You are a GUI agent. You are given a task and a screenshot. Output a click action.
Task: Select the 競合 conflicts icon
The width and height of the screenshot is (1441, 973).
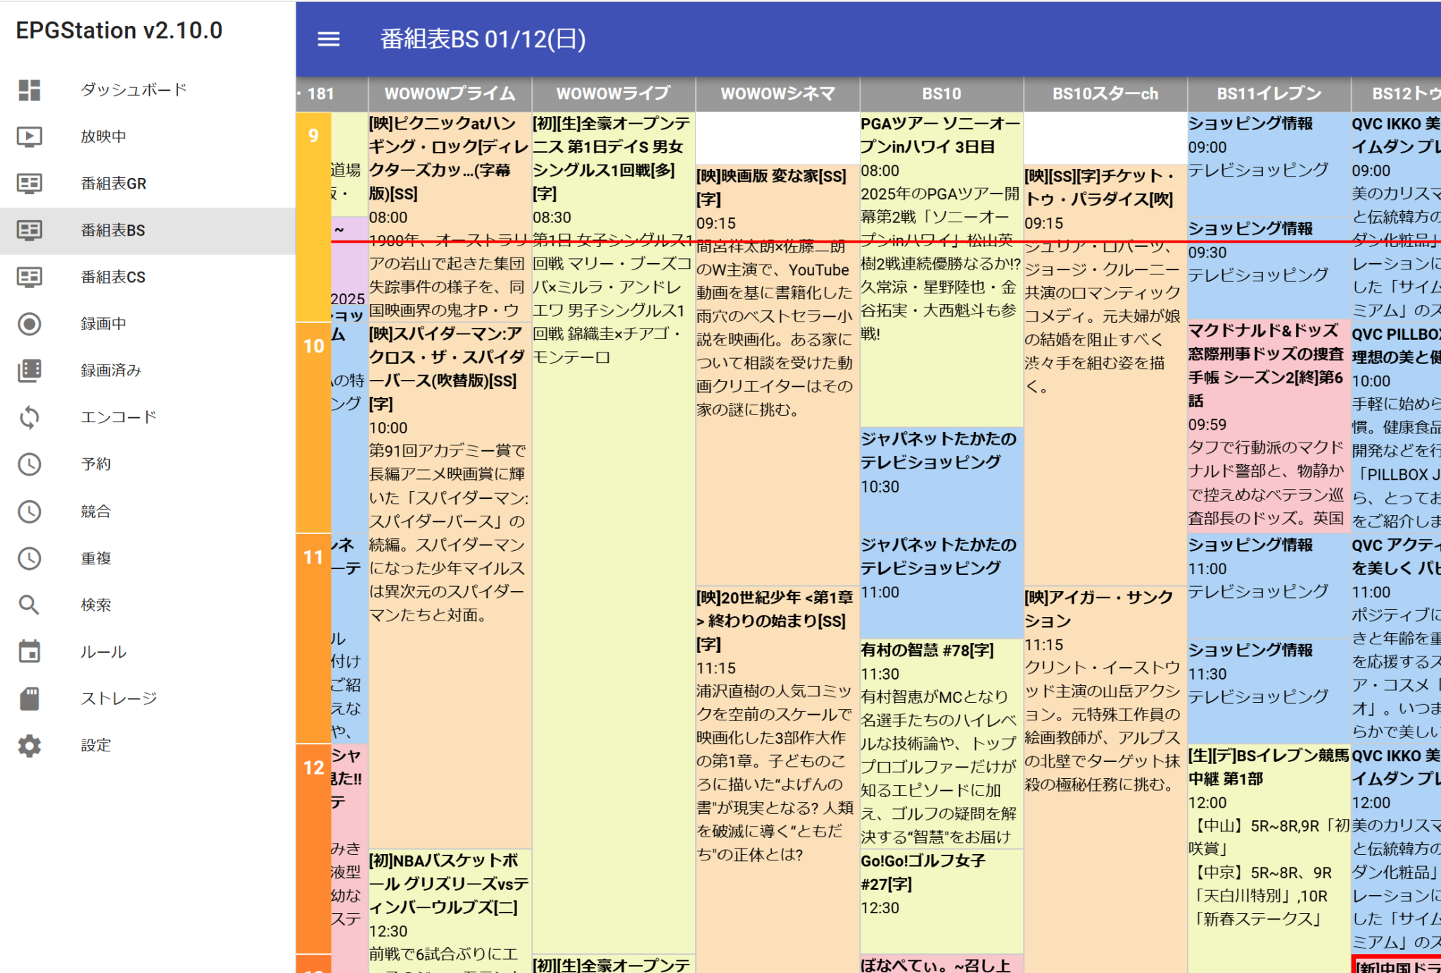pos(29,511)
